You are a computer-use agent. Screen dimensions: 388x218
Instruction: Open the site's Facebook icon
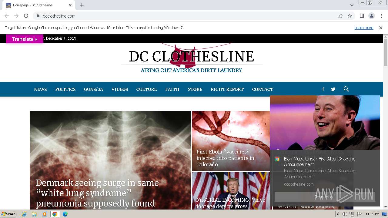point(323,89)
